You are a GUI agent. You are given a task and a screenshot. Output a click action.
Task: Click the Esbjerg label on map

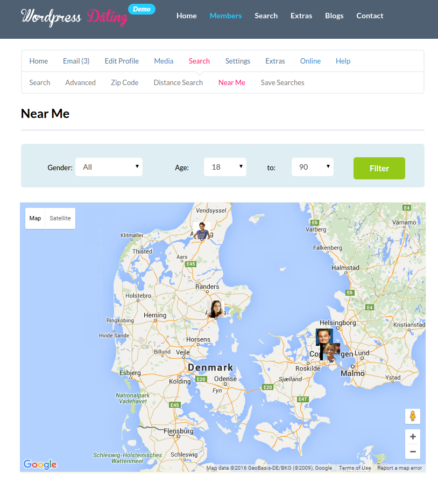(x=130, y=373)
